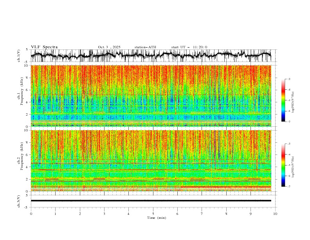Viewport: 310px width, 240px height.
Task: Click the 'ch.3(V)' axis label
Action: pyautogui.click(x=19, y=202)
